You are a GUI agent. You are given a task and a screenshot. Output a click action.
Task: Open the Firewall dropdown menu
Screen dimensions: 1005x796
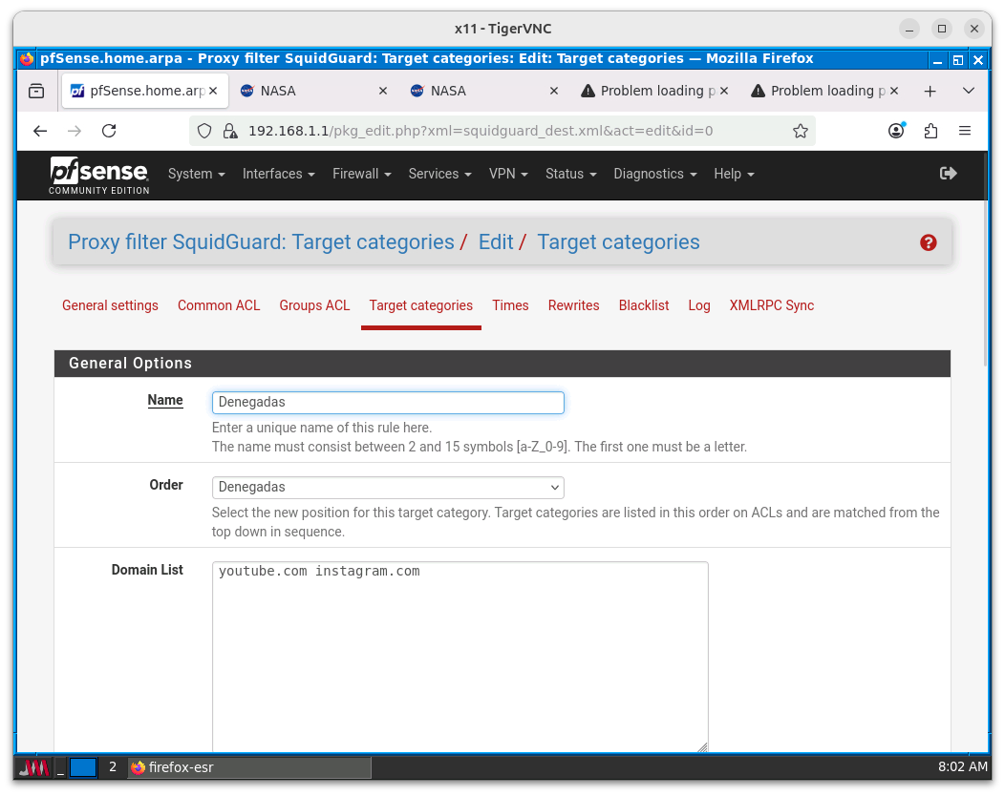(361, 174)
